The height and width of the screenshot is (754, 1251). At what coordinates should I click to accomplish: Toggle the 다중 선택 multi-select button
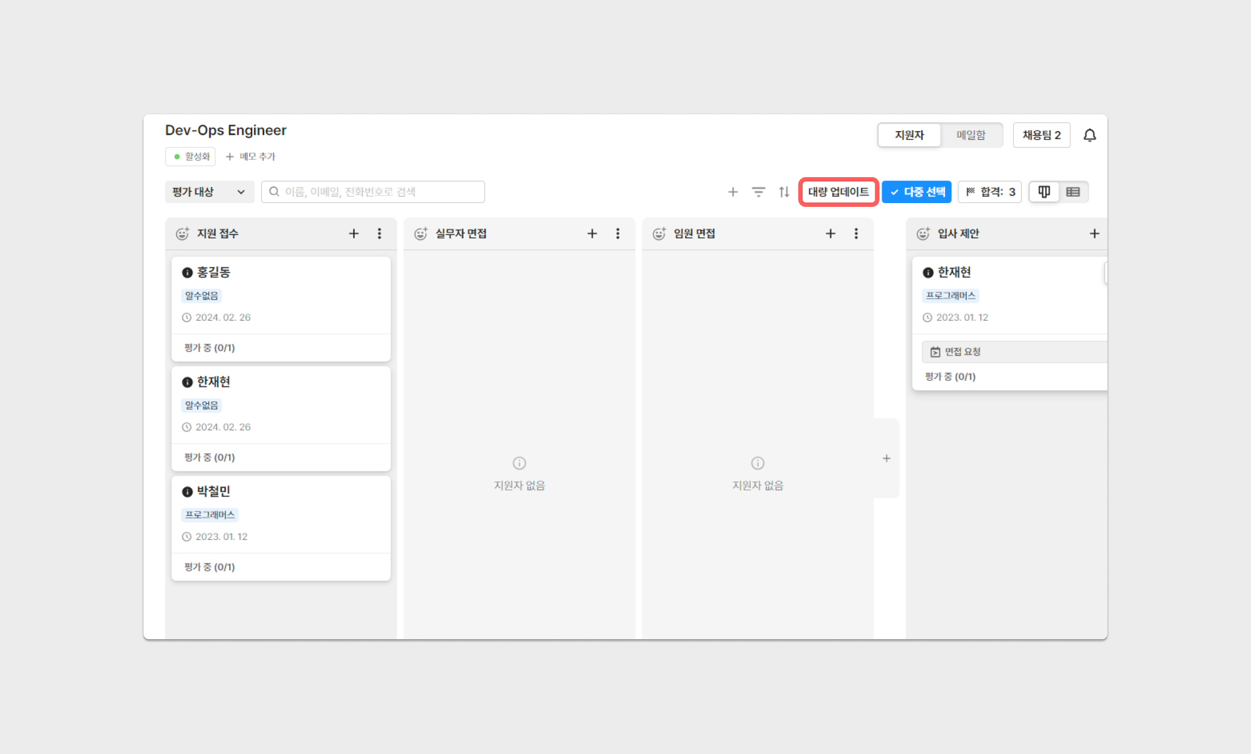pyautogui.click(x=916, y=192)
